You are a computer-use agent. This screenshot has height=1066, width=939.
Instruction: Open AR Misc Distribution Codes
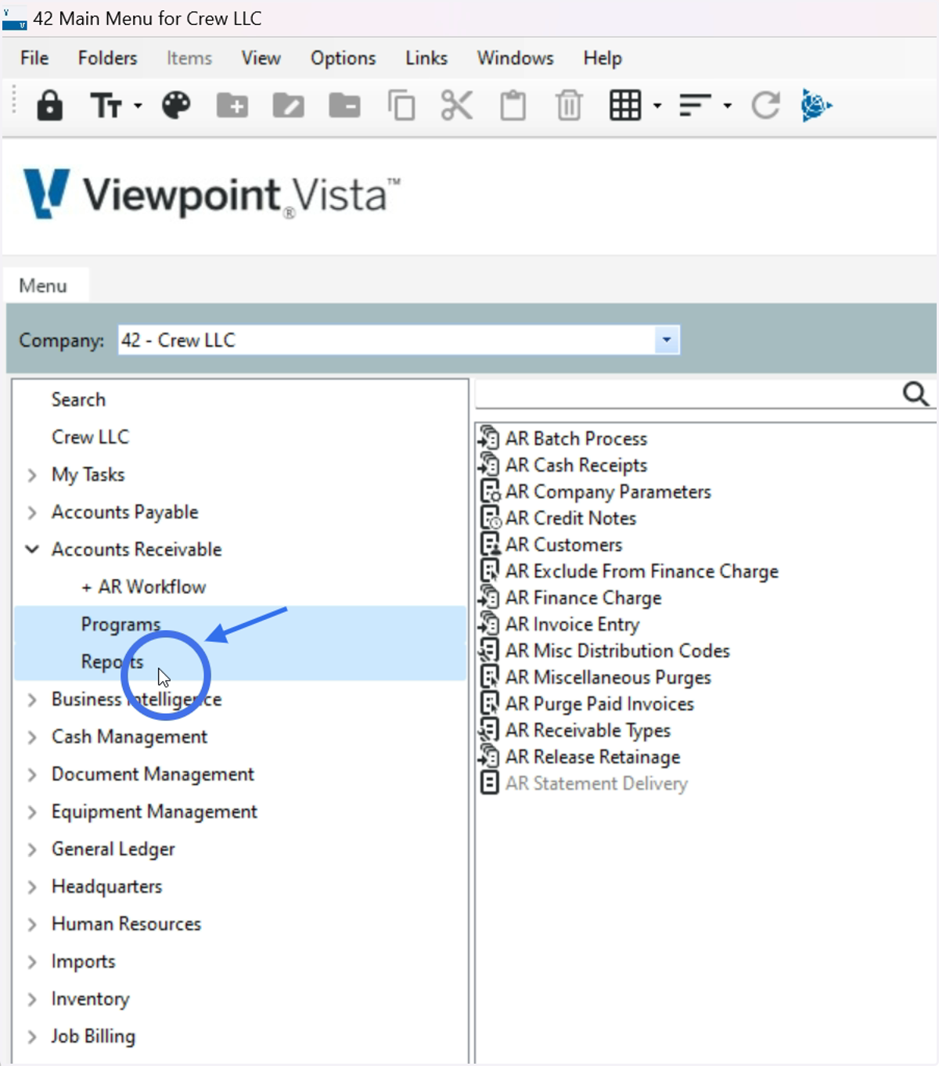(x=617, y=651)
